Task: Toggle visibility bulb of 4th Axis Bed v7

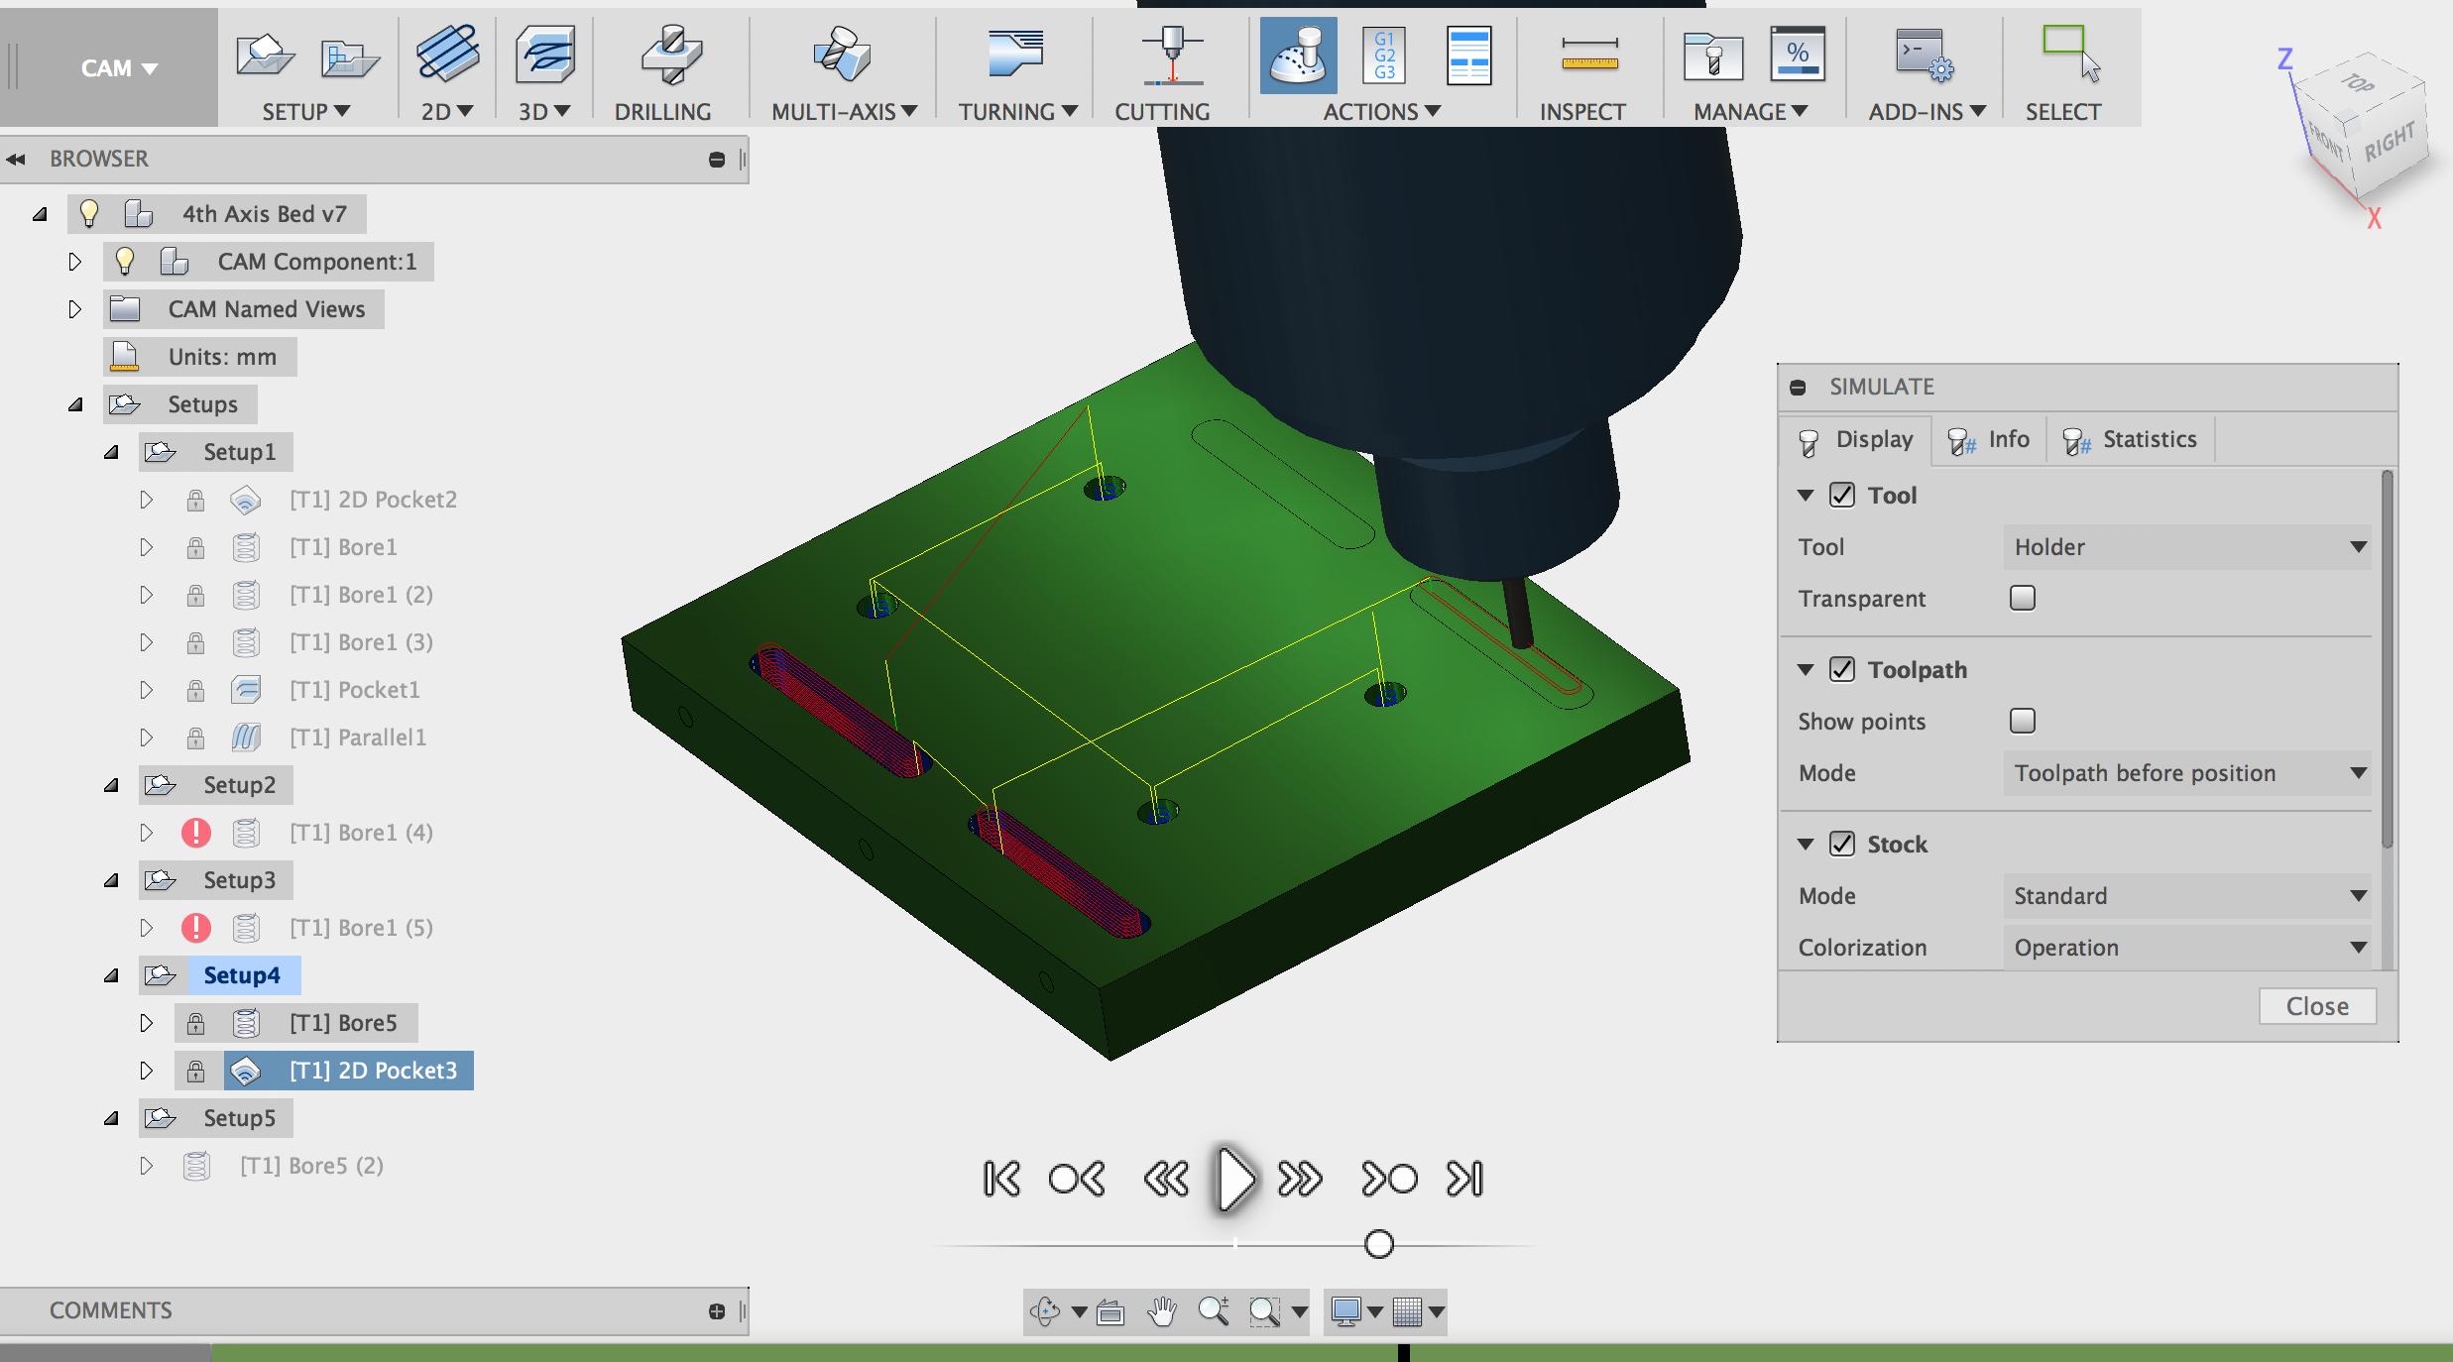Action: point(89,213)
